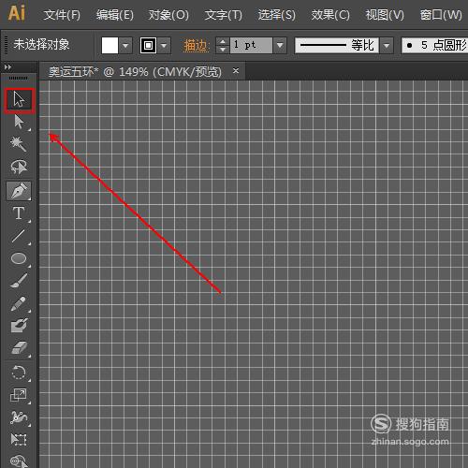Click the 等比 variable width profile box
The height and width of the screenshot is (468, 468).
[x=337, y=46]
